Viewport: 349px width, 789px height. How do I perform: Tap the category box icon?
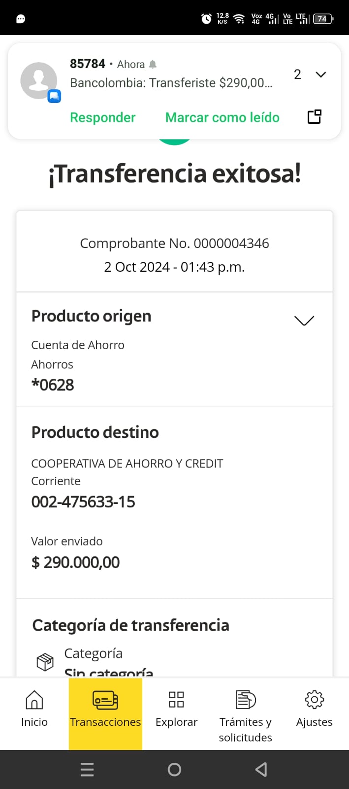point(45,661)
